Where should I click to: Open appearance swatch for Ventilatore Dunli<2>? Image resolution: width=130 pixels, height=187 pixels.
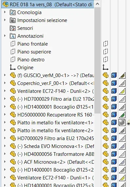point(122,91)
